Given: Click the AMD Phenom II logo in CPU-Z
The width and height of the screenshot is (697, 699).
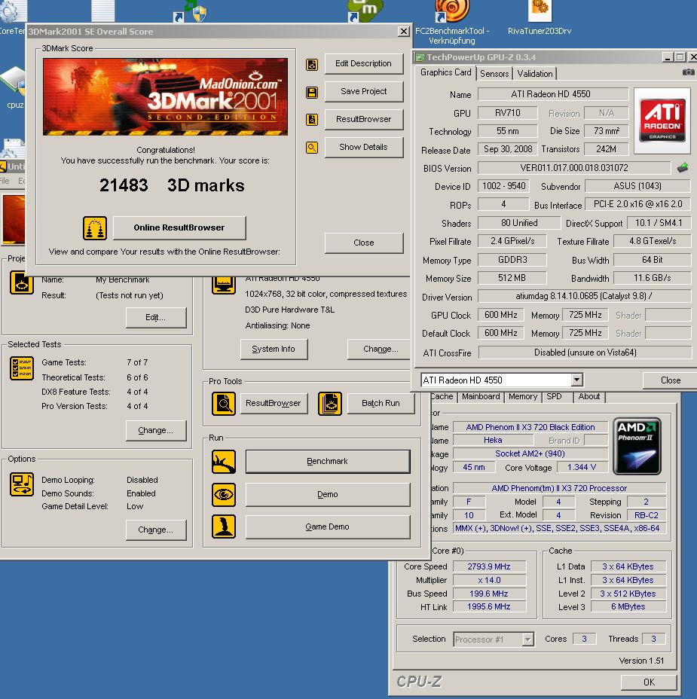Looking at the screenshot, I should [x=637, y=446].
